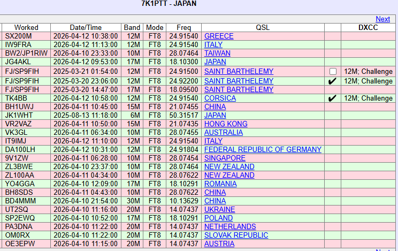The height and width of the screenshot is (251, 398).
Task: Open the SINGAPORE QSL link
Action: tap(225, 158)
